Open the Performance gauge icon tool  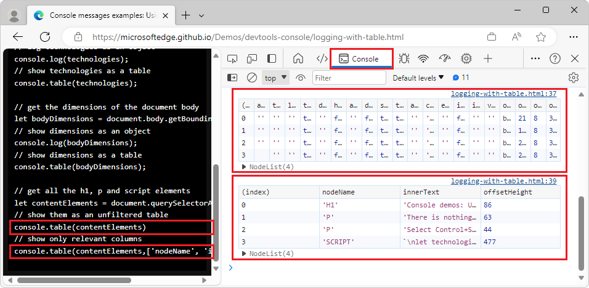click(444, 59)
